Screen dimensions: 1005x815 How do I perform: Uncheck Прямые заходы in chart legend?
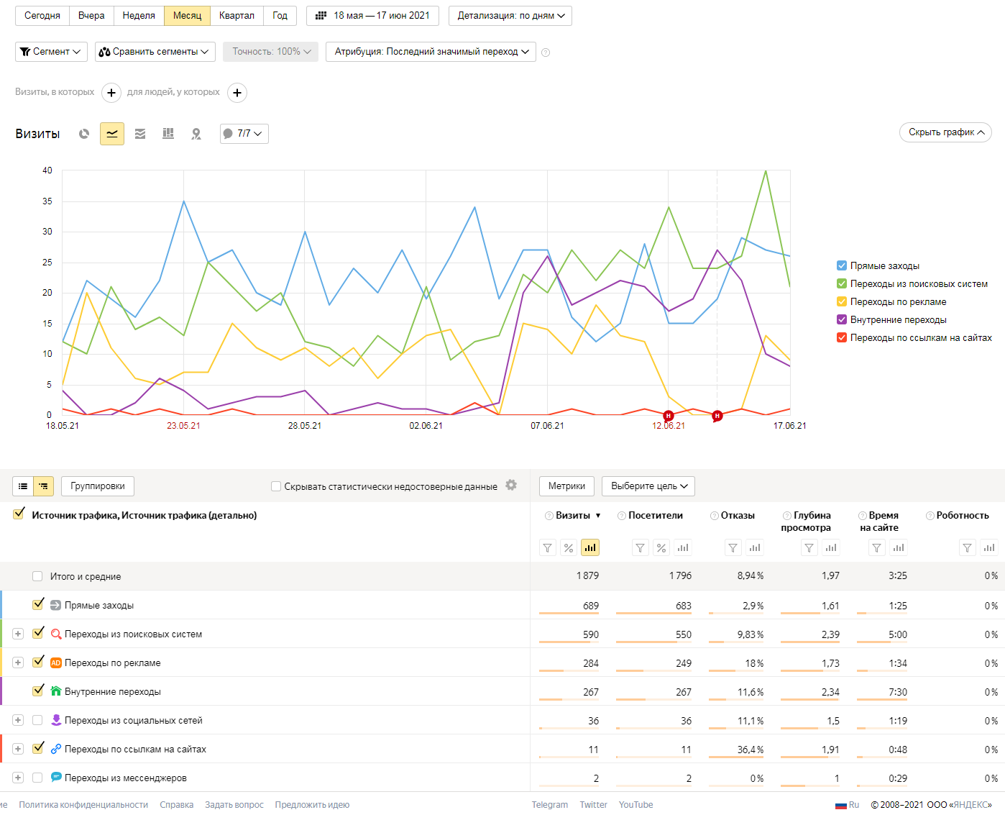click(x=842, y=266)
